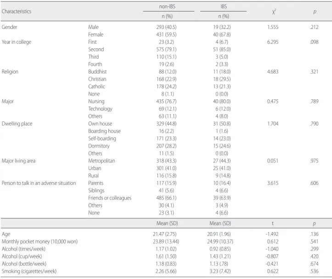Click the 'Dormitory' category
Image resolution: width=332 pixels, height=279 pixels.
(99, 146)
